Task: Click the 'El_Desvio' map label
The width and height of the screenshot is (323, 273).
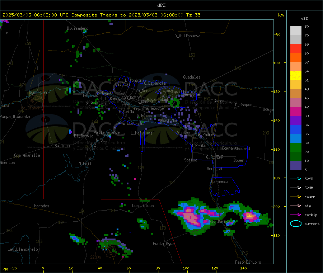Action: pos(84,136)
